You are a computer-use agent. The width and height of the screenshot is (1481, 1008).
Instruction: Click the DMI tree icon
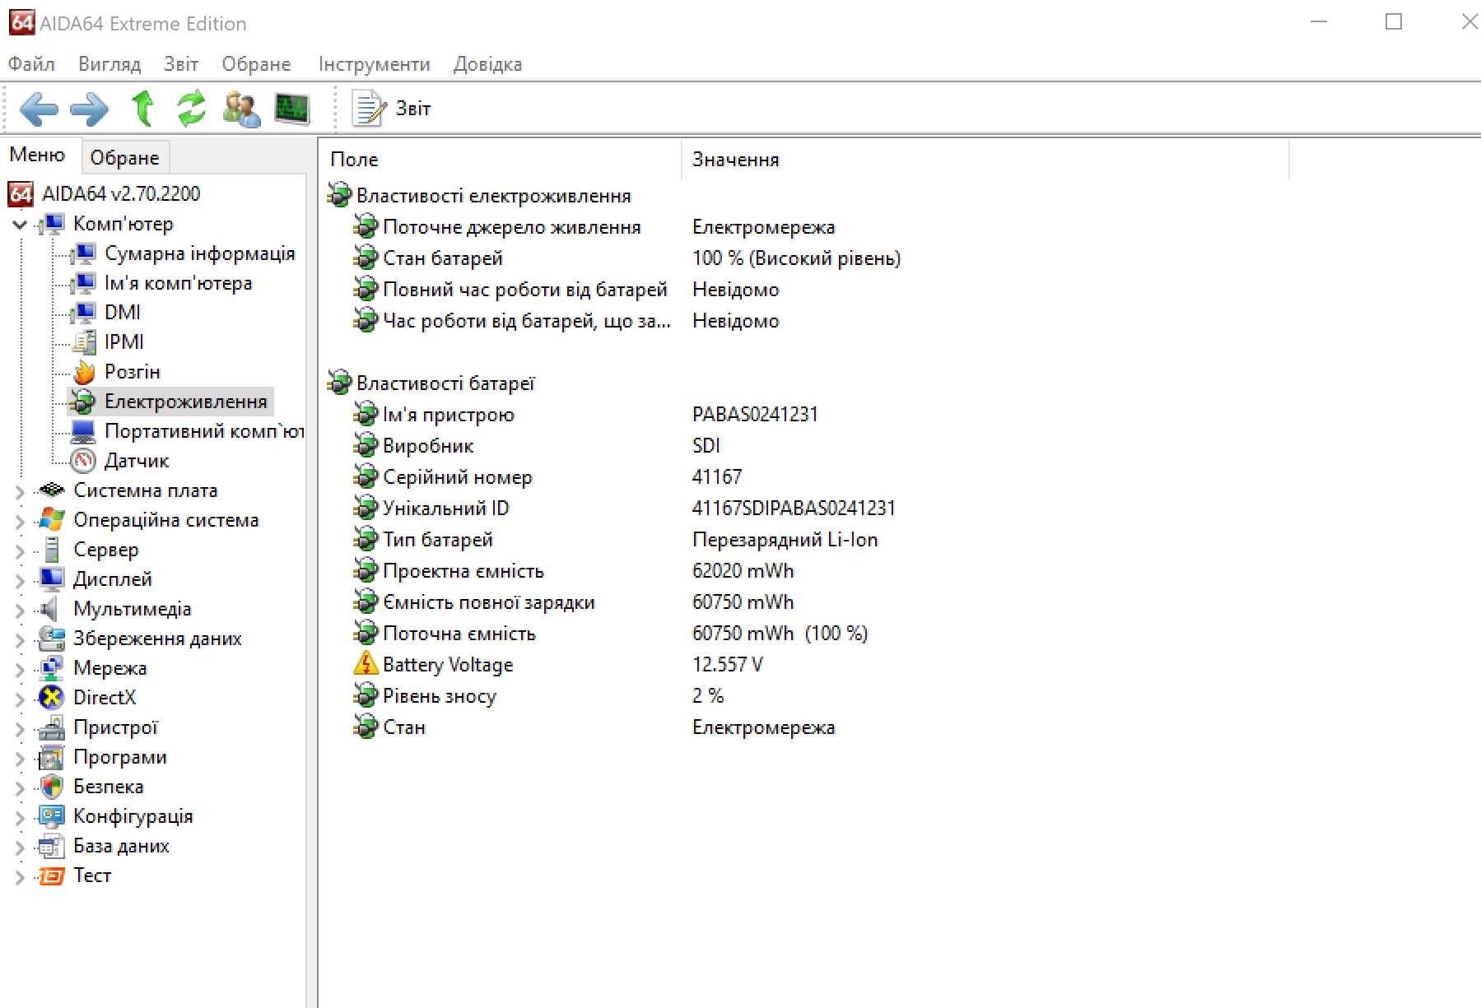click(83, 313)
